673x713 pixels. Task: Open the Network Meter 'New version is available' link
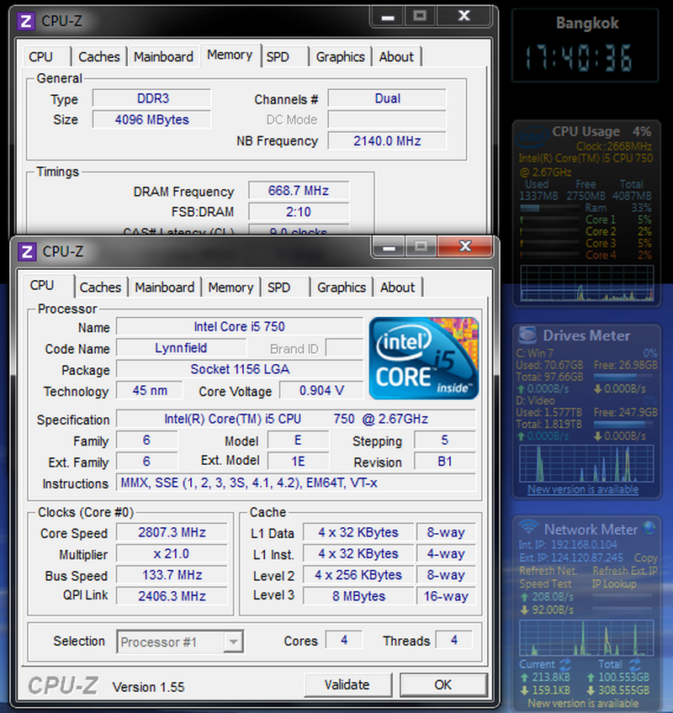pos(583,704)
